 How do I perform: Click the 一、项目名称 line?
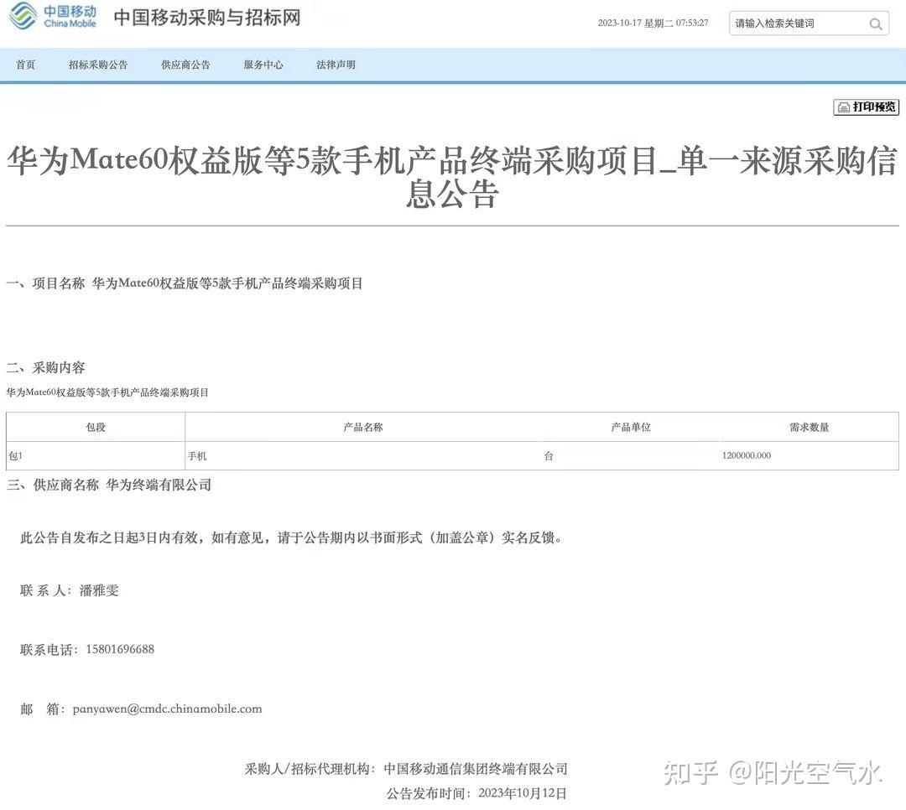coord(185,283)
